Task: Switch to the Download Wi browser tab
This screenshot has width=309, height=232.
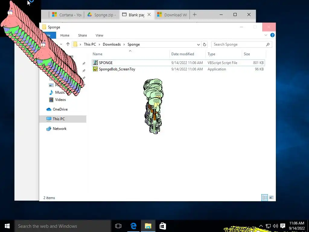Action: [x=172, y=15]
